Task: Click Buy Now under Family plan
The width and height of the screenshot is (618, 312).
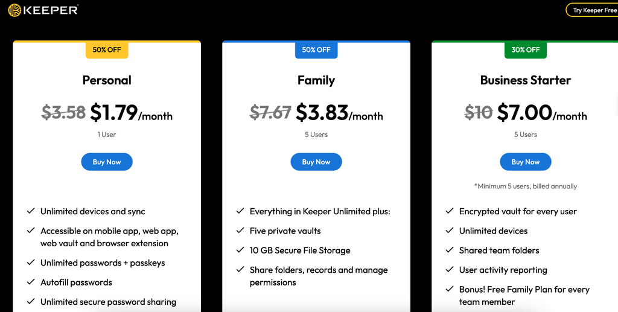Action: (316, 162)
